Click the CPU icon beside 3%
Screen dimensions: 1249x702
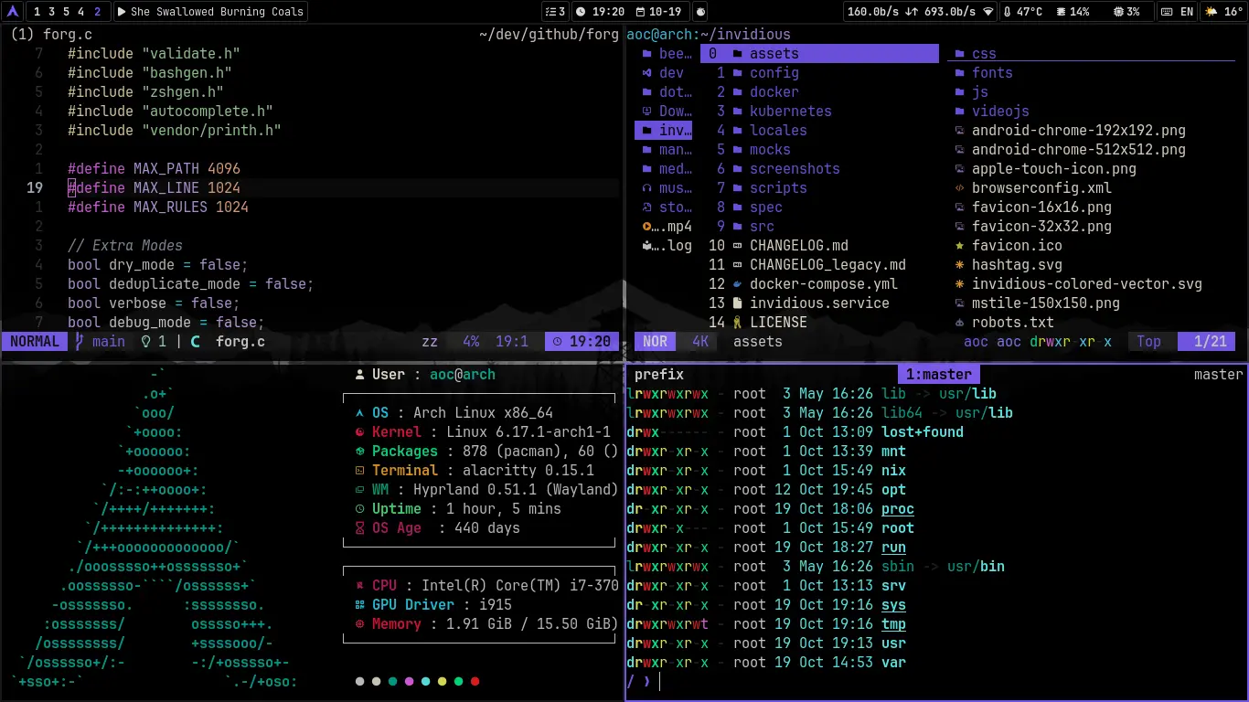1118,12
